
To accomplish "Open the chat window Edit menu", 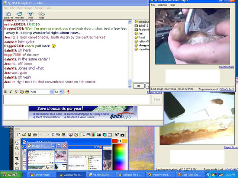I will click(x=12, y=8).
